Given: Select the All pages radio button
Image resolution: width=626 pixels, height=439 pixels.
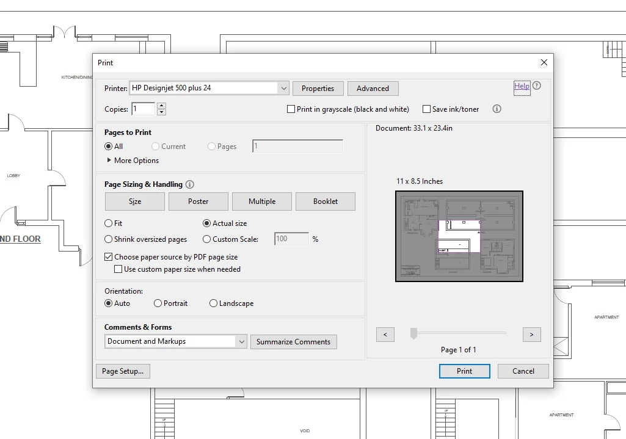Looking at the screenshot, I should pyautogui.click(x=108, y=147).
